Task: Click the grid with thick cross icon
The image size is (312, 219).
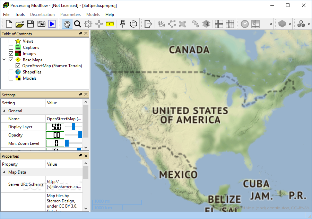Action: (219, 24)
